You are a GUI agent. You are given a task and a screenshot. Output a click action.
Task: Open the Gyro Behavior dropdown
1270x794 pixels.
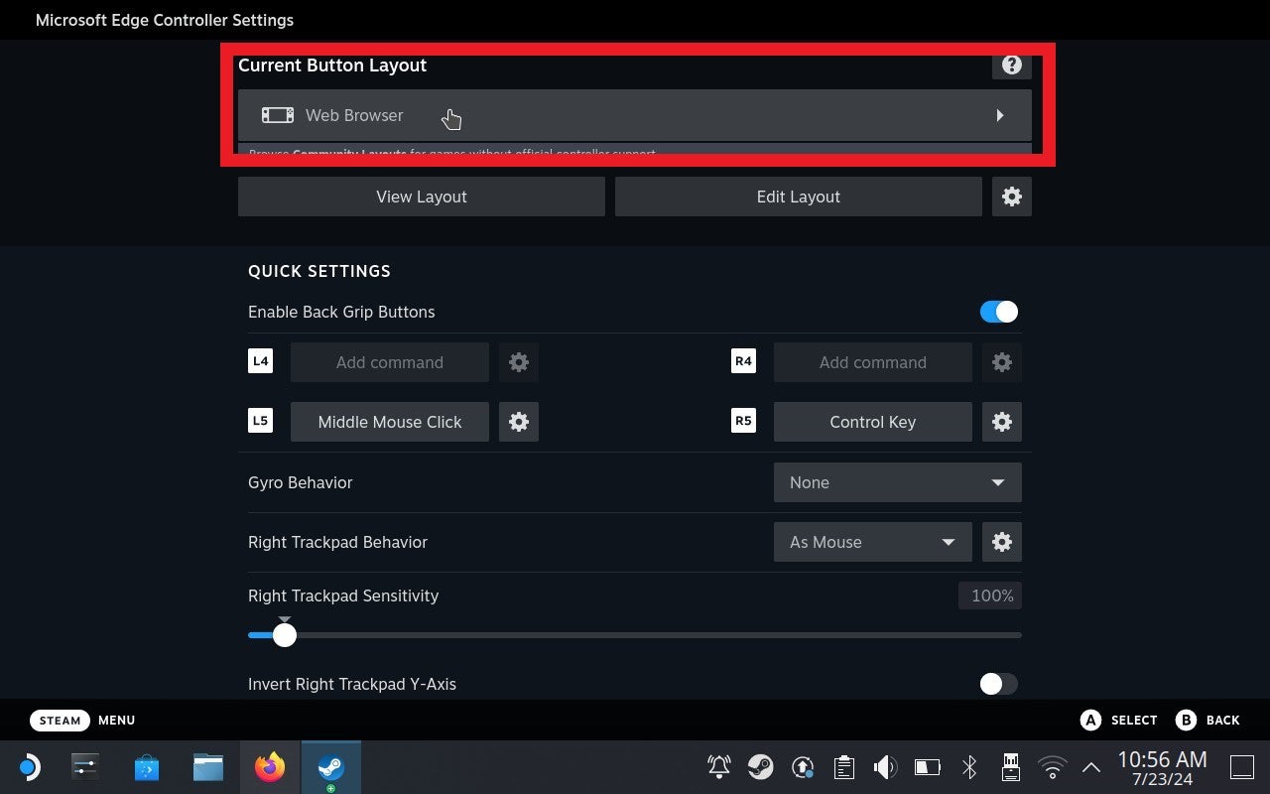click(896, 482)
